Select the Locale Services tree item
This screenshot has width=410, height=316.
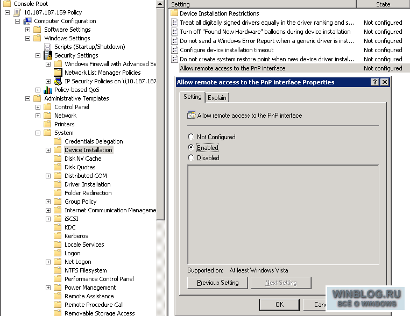pyautogui.click(x=84, y=245)
